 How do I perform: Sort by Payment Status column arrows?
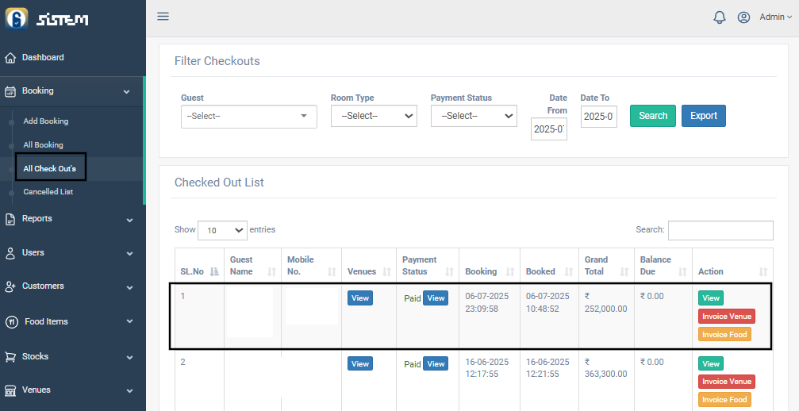click(x=449, y=272)
